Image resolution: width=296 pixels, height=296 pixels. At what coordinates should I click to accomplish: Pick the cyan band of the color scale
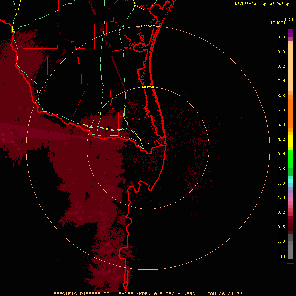click(x=290, y=181)
